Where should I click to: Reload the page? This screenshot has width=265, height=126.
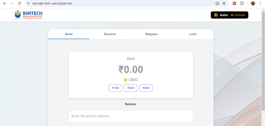[19, 3]
